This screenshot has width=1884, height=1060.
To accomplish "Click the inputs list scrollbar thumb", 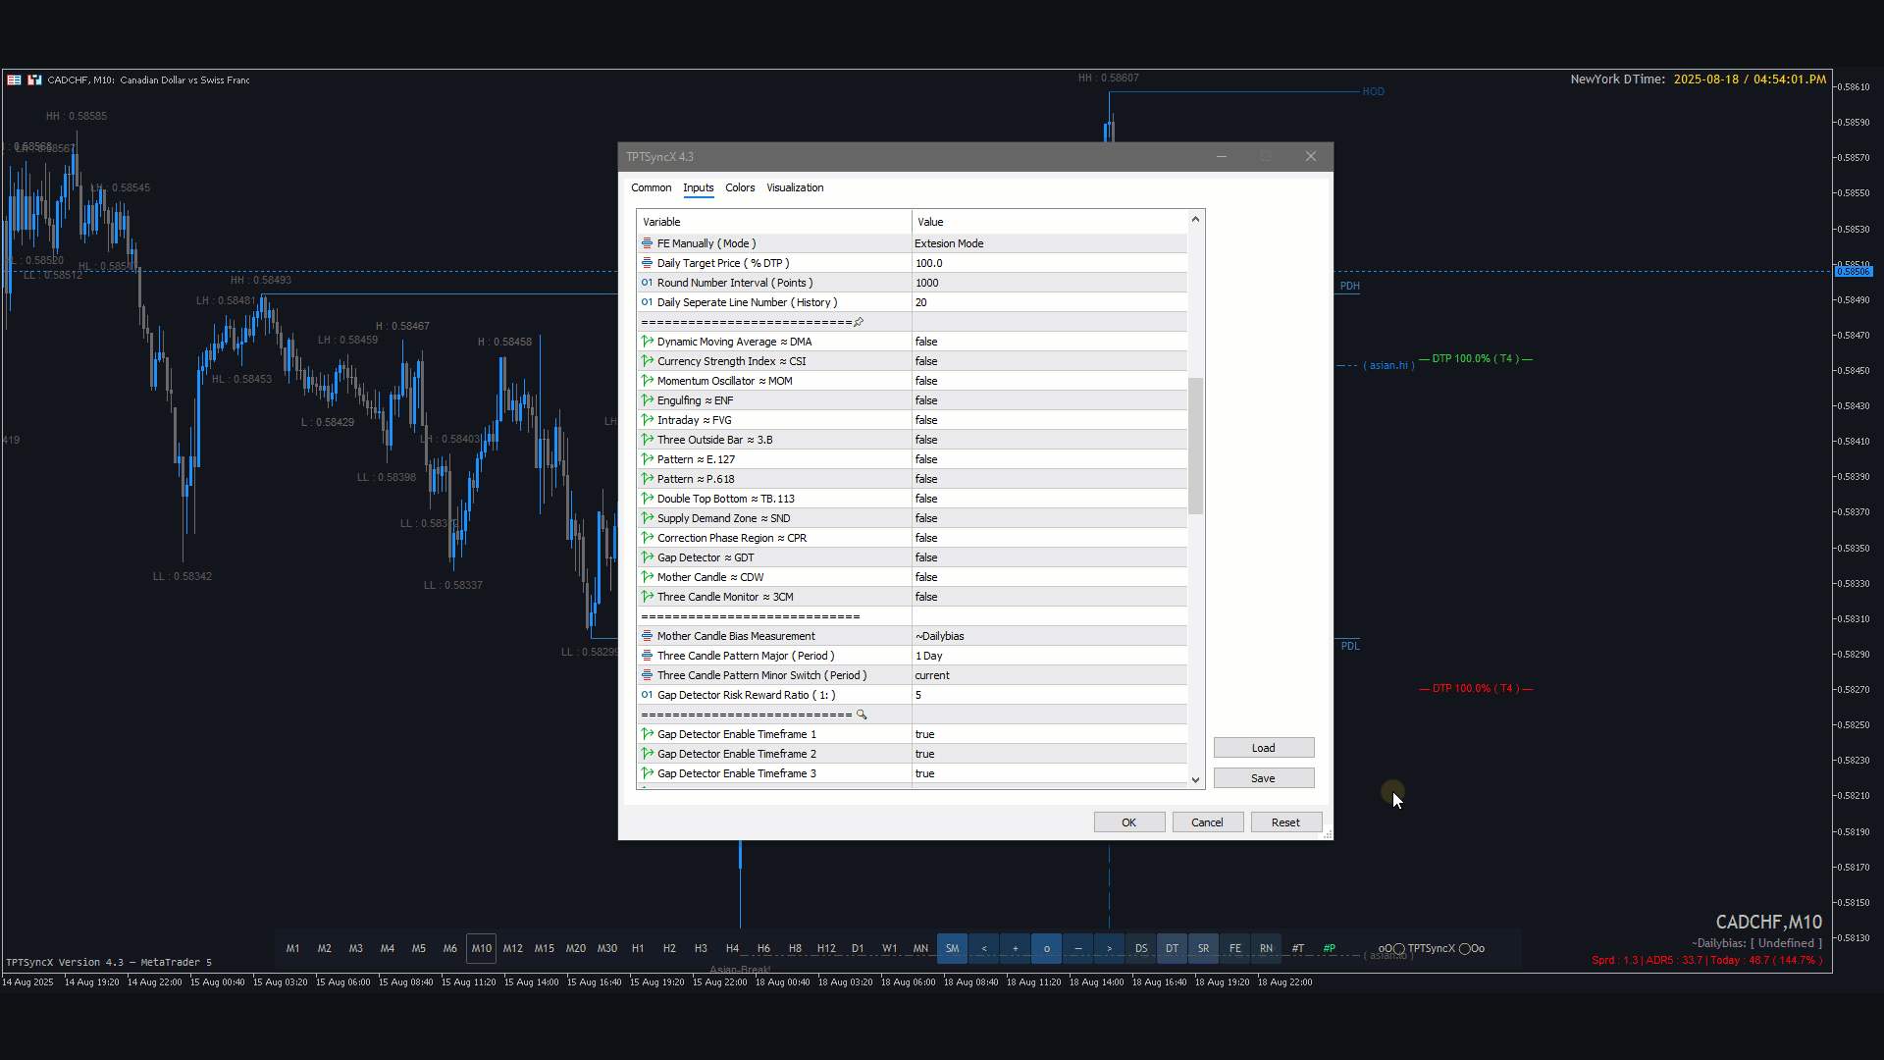I will 1195,446.
